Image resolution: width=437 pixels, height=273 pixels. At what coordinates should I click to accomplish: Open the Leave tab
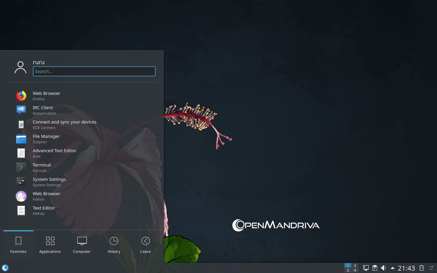[145, 245]
